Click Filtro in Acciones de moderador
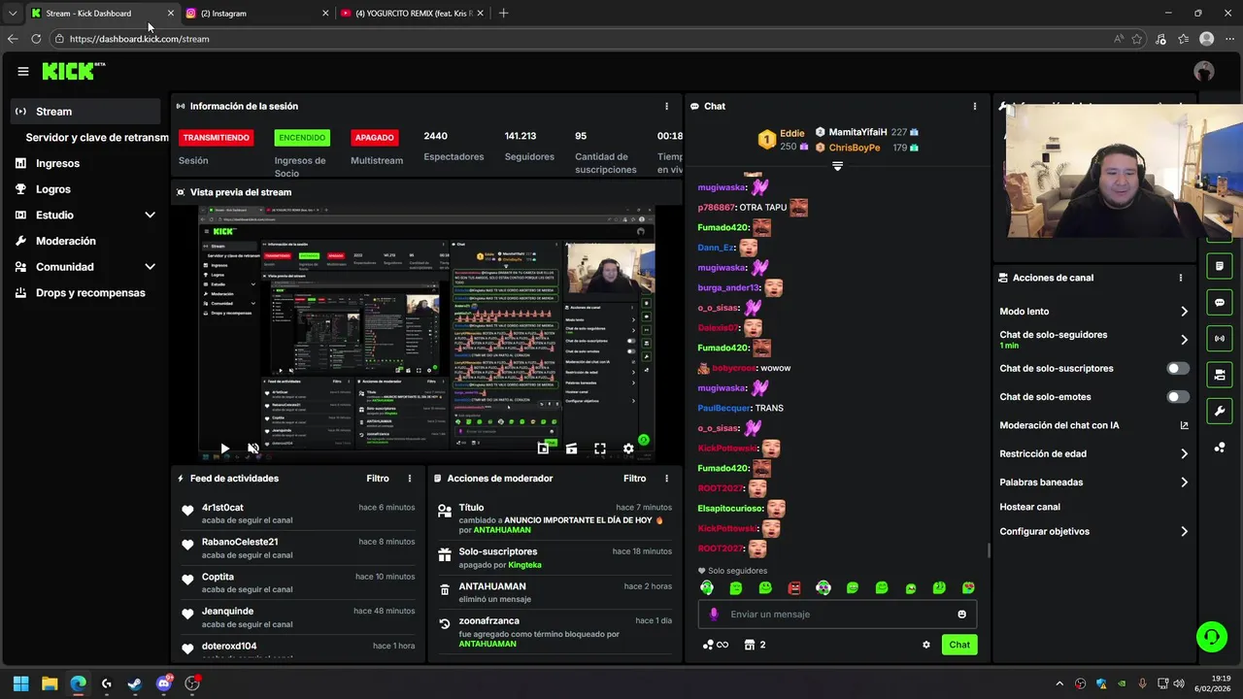Viewport: 1243px width, 699px height. pyautogui.click(x=634, y=479)
